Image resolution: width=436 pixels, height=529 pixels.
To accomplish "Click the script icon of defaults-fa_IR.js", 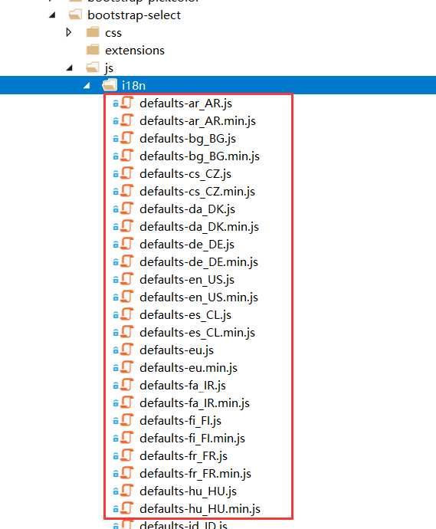I will (x=127, y=385).
